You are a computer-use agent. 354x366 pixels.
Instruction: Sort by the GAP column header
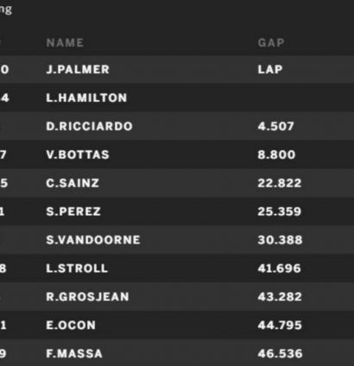tap(271, 43)
